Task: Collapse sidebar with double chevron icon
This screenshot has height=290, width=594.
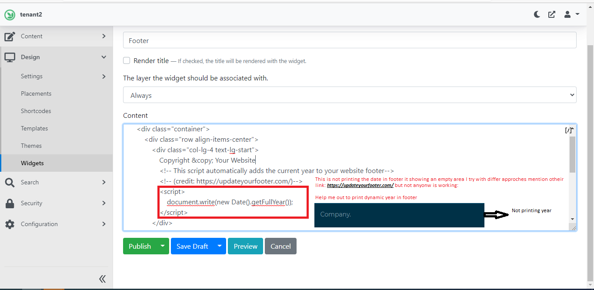Action: coord(102,279)
